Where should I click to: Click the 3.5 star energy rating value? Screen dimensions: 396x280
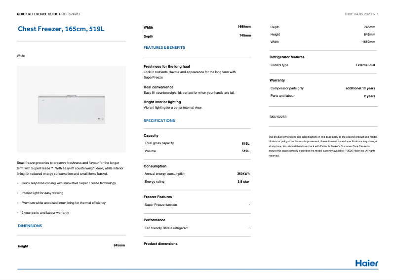click(x=243, y=182)
